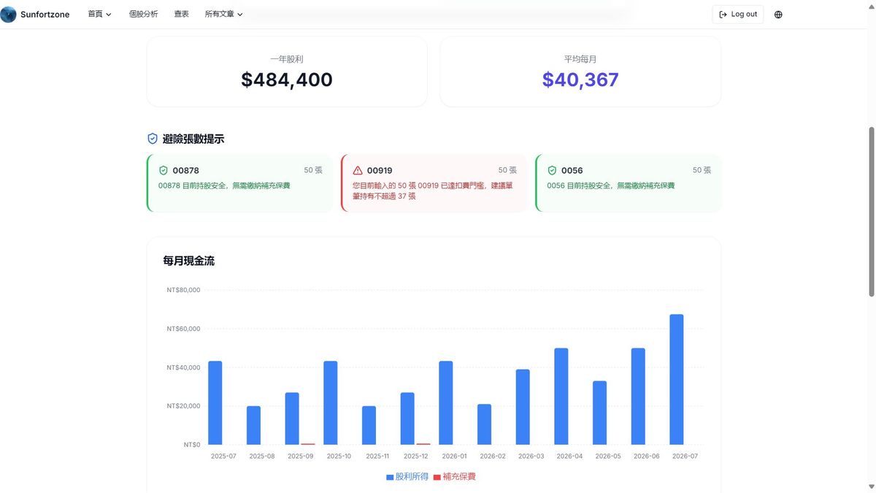Click the shield icon beside 避險張數提示

153,139
